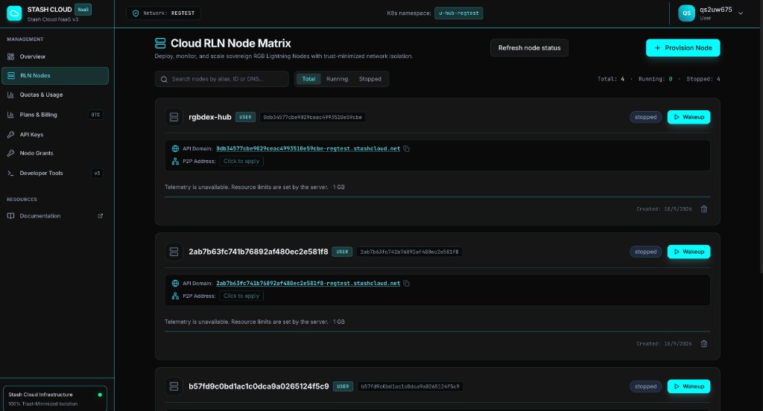
Task: Select the Total filter tab
Action: tap(308, 79)
